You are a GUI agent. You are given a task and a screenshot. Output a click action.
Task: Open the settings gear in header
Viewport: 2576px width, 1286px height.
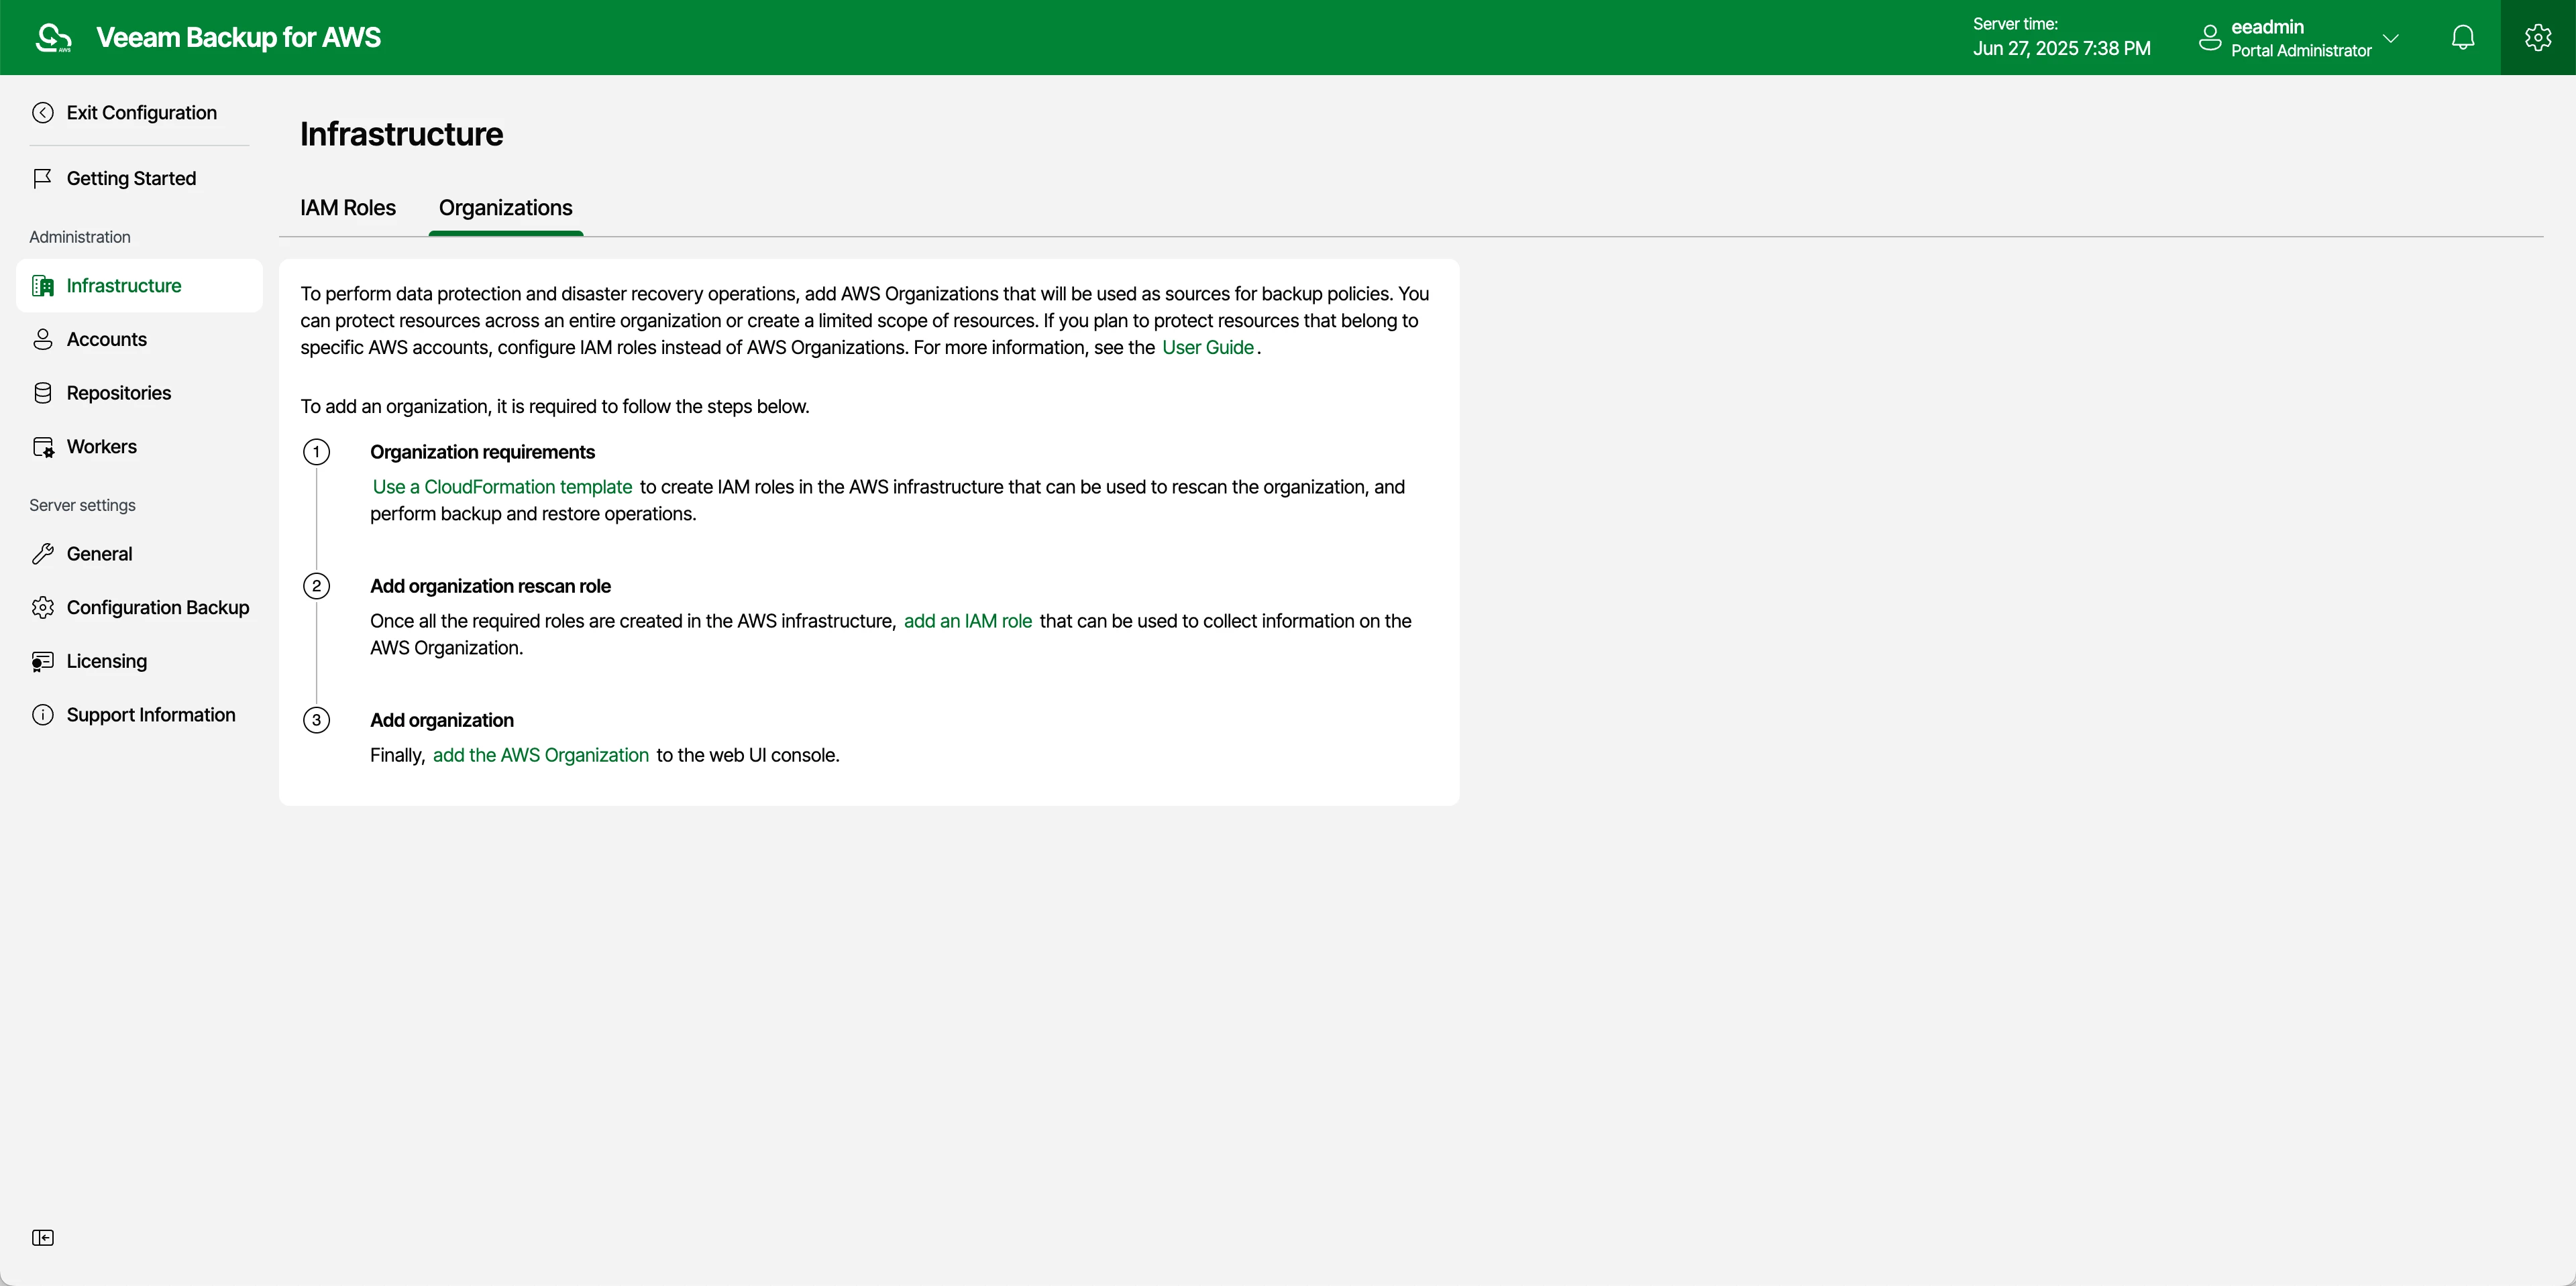[2537, 37]
